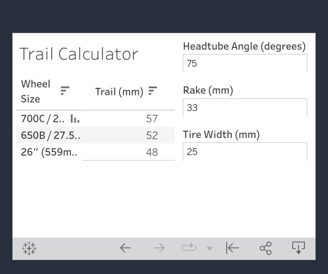Sort by the Wheel Size column
Image resolution: width=328 pixels, height=274 pixels.
point(65,91)
